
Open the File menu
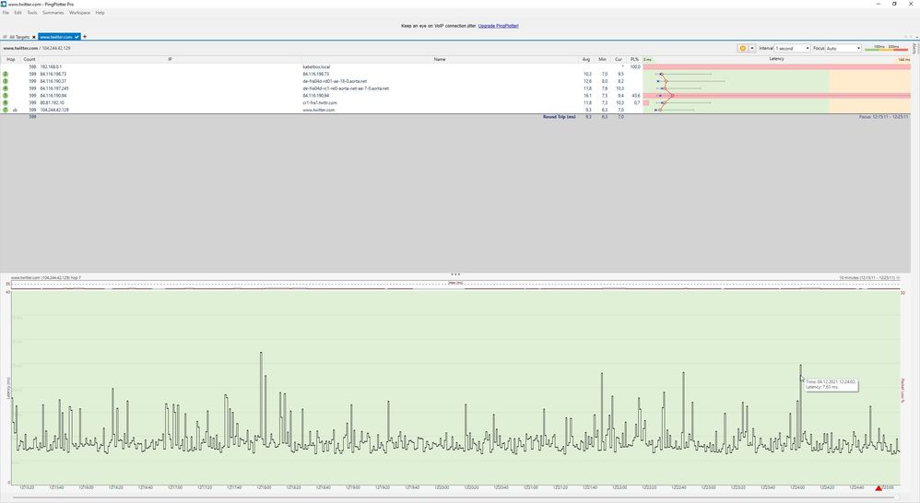point(6,13)
